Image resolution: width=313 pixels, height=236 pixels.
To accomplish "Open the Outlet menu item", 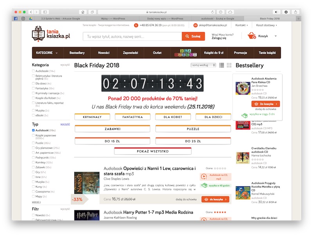I will (157, 53).
